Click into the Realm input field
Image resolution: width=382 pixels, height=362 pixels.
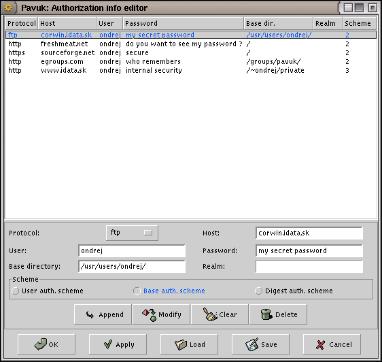pyautogui.click(x=309, y=266)
